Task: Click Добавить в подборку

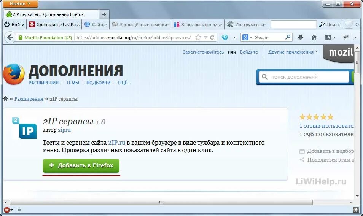Action: point(326,151)
